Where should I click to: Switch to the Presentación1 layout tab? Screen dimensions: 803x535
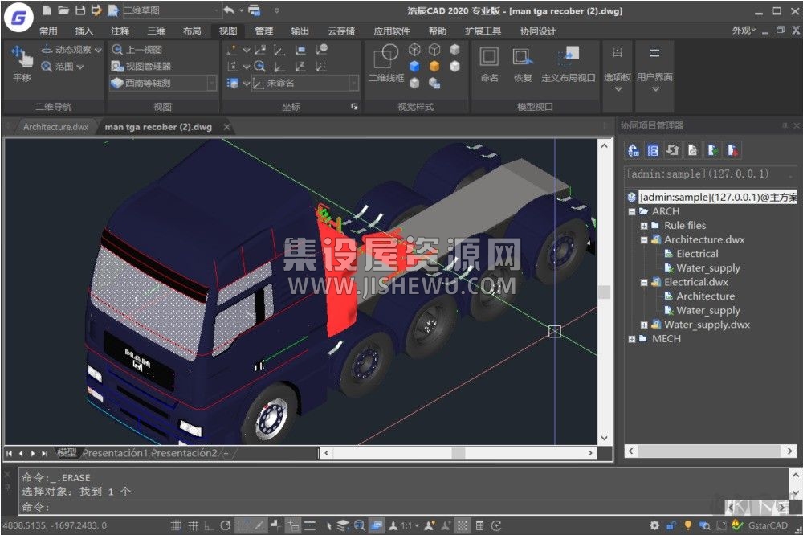[115, 453]
